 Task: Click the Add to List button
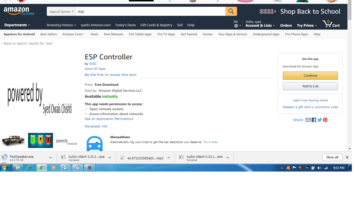coord(310,86)
